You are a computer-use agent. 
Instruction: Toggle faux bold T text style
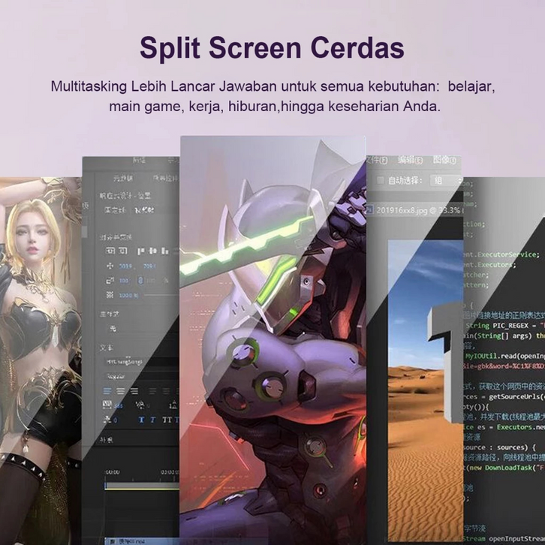click(140, 420)
